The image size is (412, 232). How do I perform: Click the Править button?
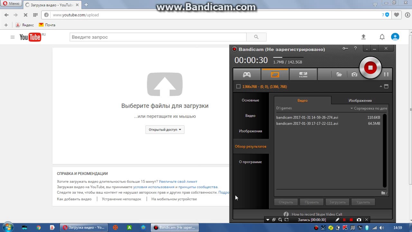pos(312,202)
